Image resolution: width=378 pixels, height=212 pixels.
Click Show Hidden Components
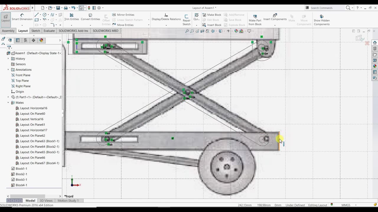click(322, 20)
